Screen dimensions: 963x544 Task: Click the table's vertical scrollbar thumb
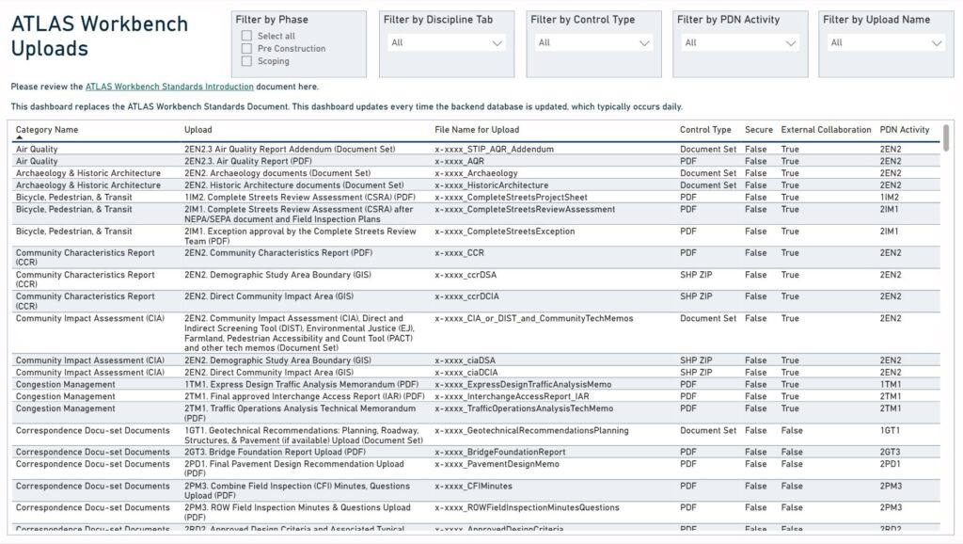945,137
